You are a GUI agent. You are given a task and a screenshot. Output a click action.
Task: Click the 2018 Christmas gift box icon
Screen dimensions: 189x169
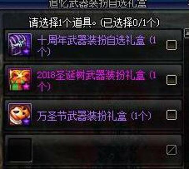click(20, 80)
